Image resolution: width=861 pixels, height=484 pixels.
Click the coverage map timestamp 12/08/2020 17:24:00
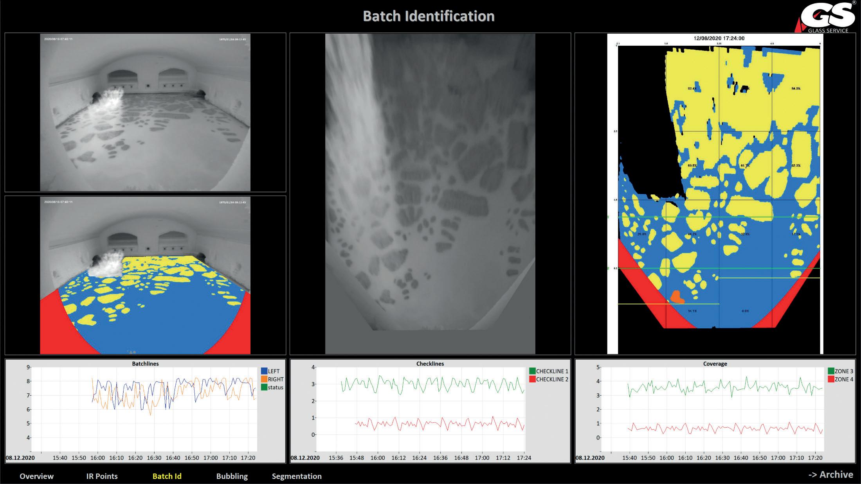tap(719, 38)
